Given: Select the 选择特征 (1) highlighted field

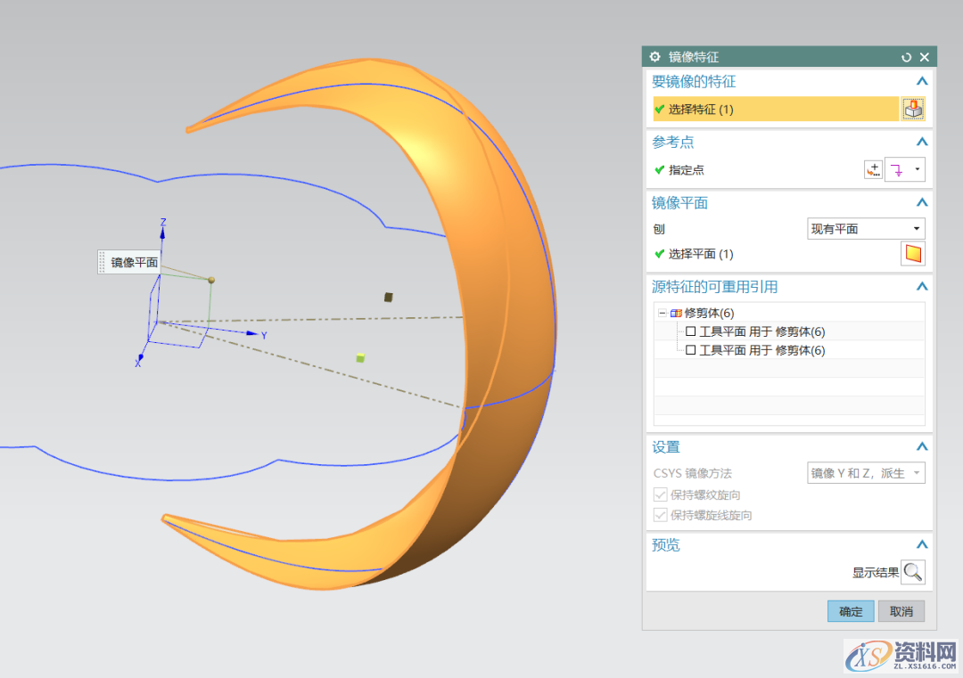Looking at the screenshot, I should (x=774, y=109).
